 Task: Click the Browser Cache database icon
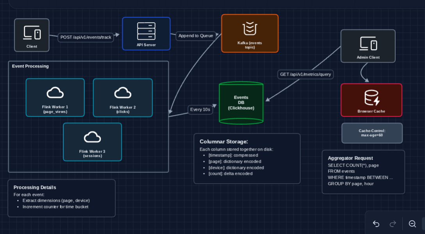point(371,97)
